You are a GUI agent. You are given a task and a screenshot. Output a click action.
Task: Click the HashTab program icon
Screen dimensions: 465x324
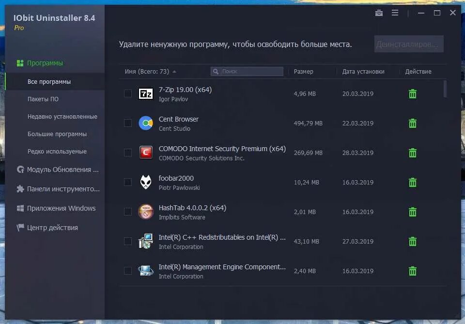pyautogui.click(x=146, y=212)
